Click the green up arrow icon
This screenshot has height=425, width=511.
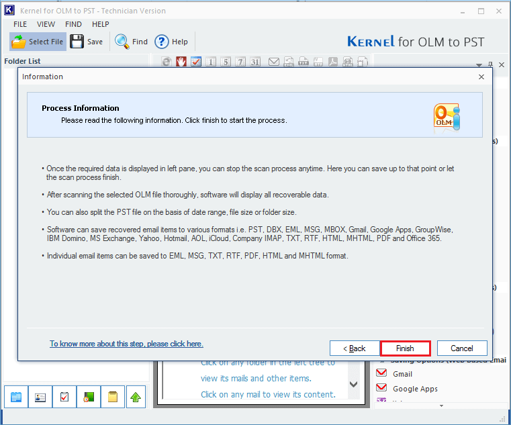tap(136, 397)
